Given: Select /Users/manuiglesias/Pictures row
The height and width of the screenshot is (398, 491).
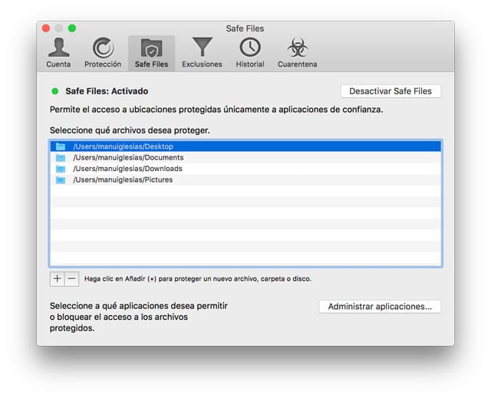Looking at the screenshot, I should pos(245,179).
